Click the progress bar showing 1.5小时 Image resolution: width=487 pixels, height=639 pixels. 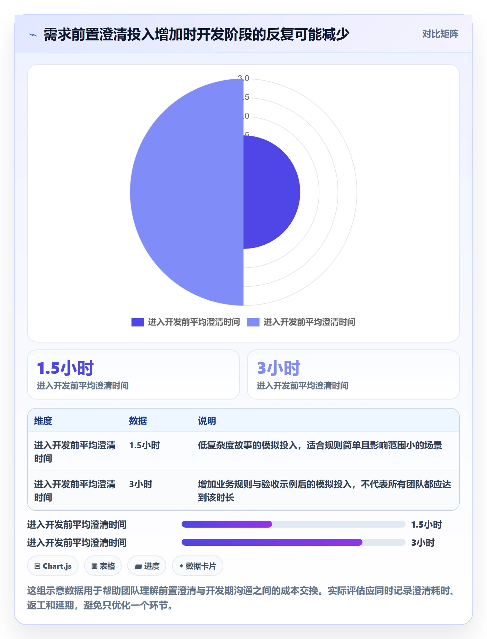coord(293,524)
